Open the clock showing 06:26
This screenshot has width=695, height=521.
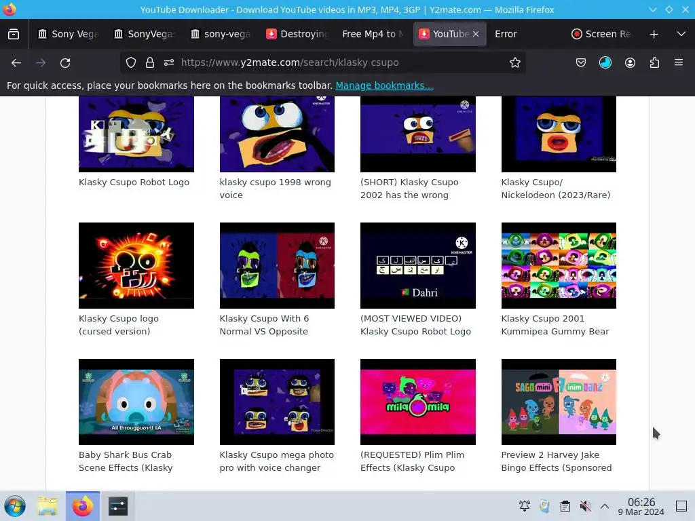pyautogui.click(x=641, y=506)
